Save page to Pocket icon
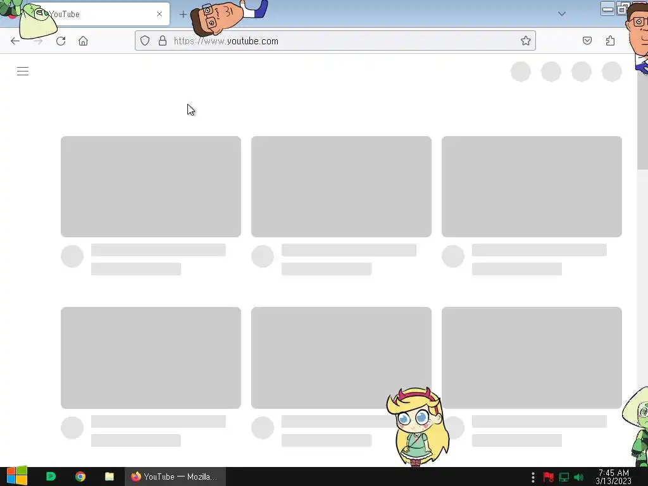This screenshot has width=648, height=486. [587, 40]
